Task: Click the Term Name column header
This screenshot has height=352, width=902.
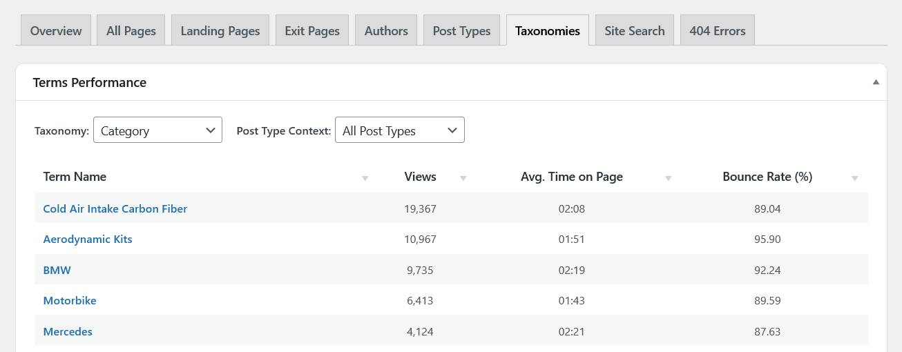Action: (75, 177)
